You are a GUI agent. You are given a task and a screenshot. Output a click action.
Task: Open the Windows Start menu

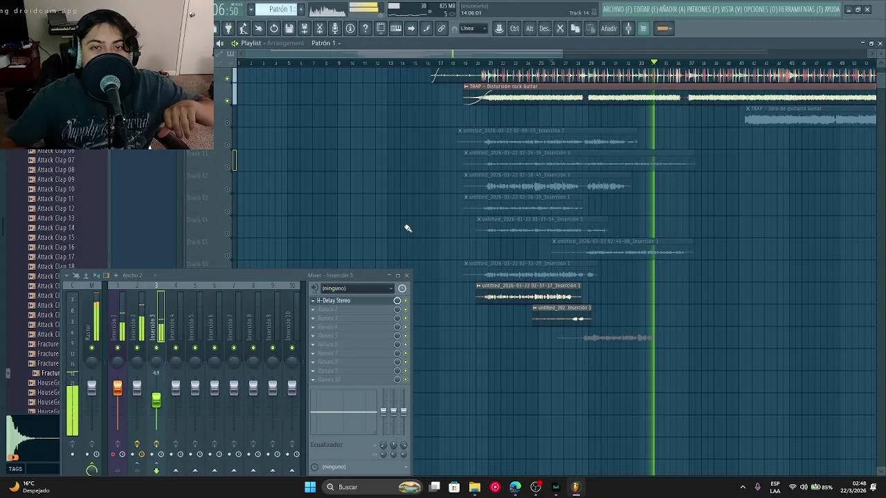[310, 487]
